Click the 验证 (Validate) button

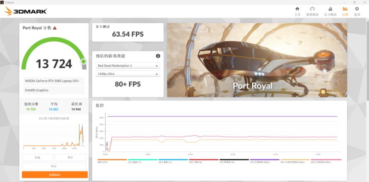54,166
